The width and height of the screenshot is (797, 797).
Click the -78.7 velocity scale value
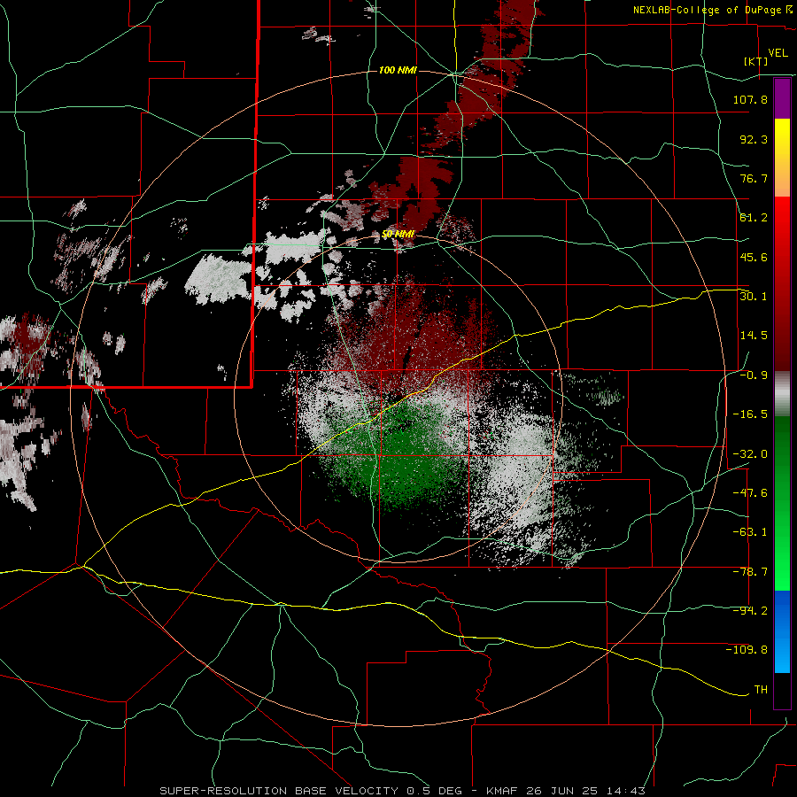click(x=750, y=572)
